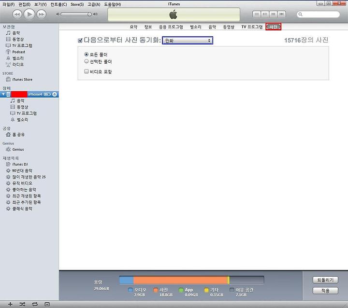The image size is (348, 308).
Task: Click the 적용 button
Action: (x=325, y=291)
